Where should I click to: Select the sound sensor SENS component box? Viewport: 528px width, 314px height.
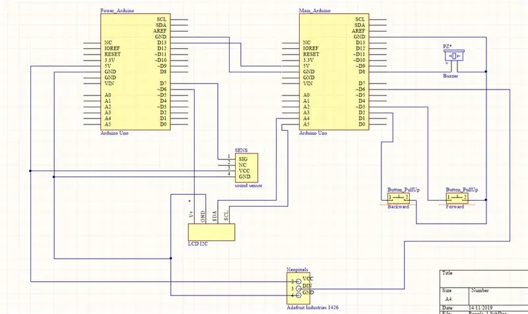246,168
